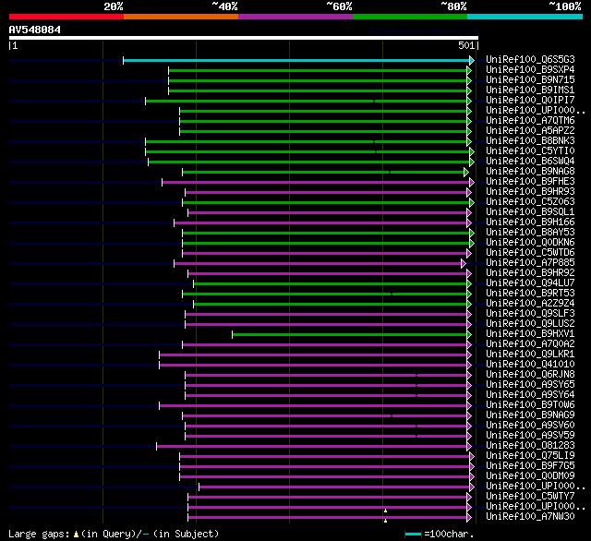Open hit UniRef100_A7NW30
Image resolution: width=591 pixels, height=541 pixels.
tap(530, 517)
